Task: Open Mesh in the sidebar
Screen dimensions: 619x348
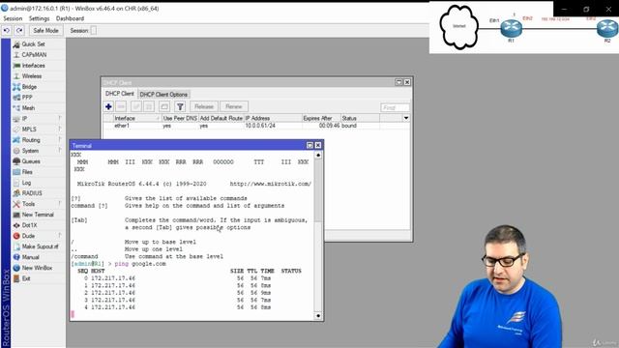Action: pyautogui.click(x=28, y=108)
